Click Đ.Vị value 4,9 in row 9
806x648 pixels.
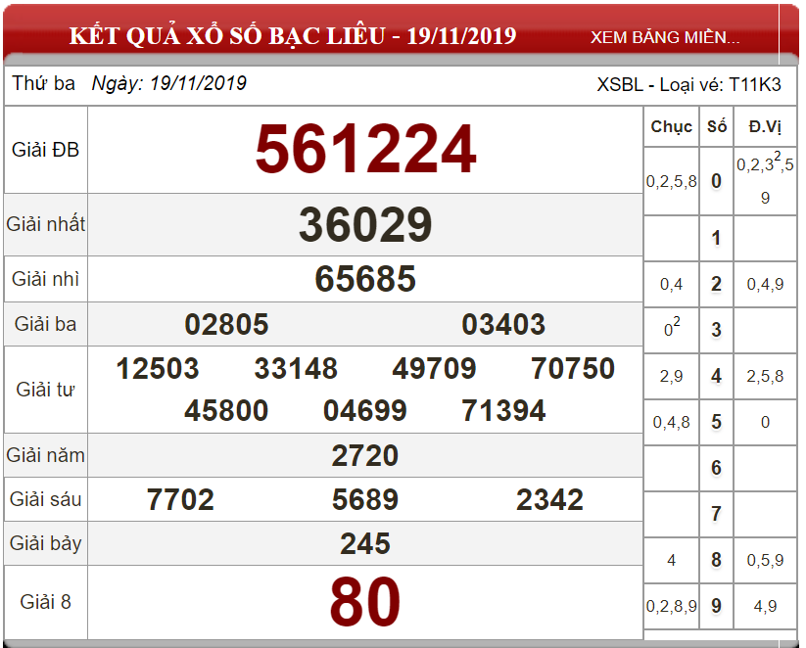coord(765,606)
